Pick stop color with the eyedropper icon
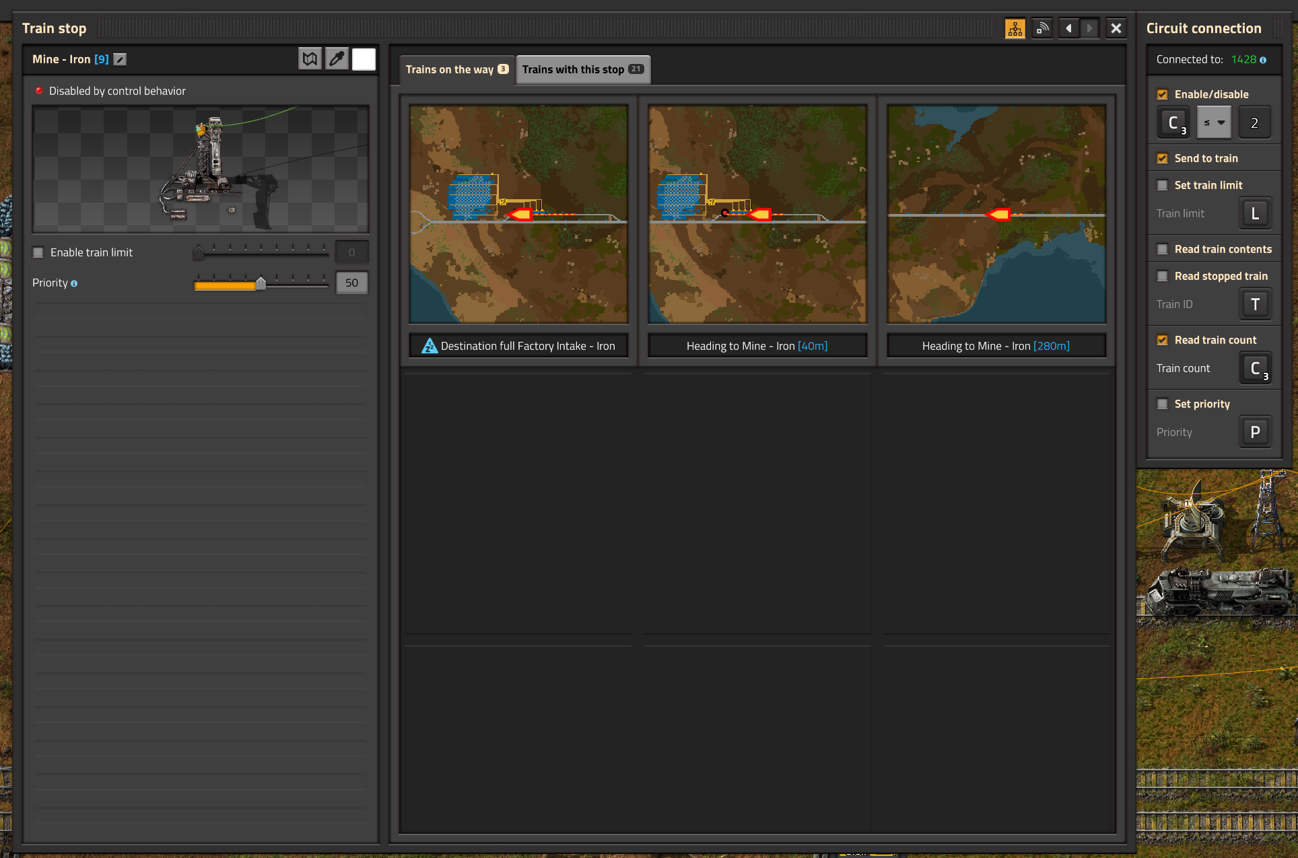The width and height of the screenshot is (1298, 858). [x=337, y=59]
